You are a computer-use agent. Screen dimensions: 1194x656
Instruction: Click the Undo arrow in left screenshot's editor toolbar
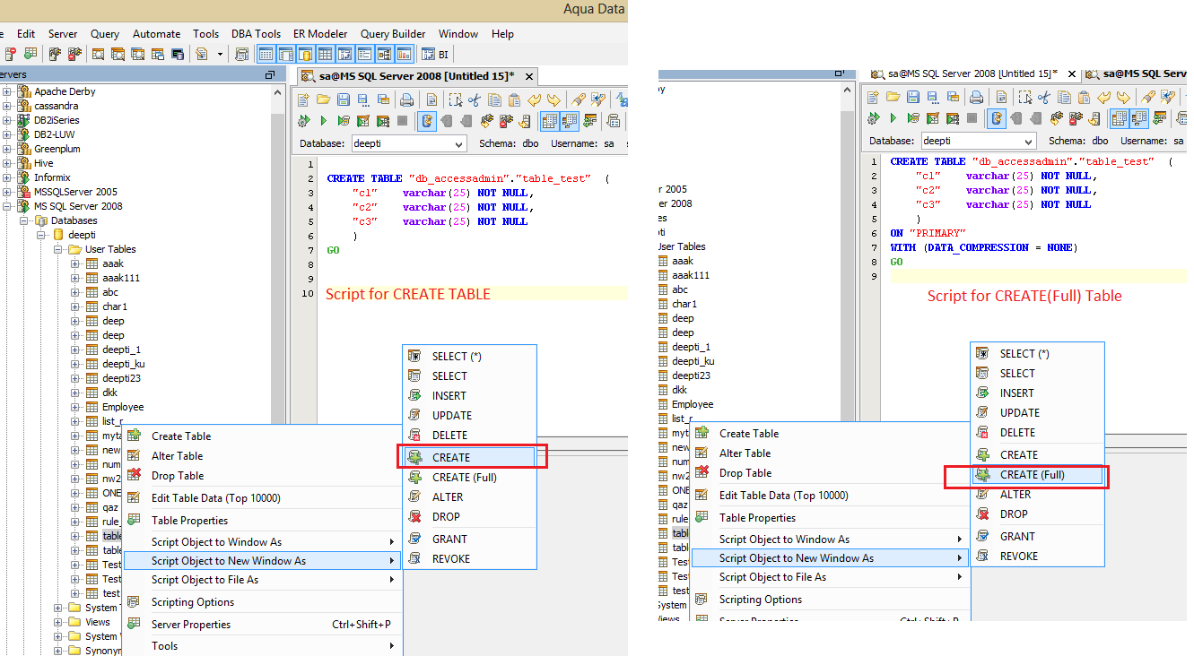535,99
